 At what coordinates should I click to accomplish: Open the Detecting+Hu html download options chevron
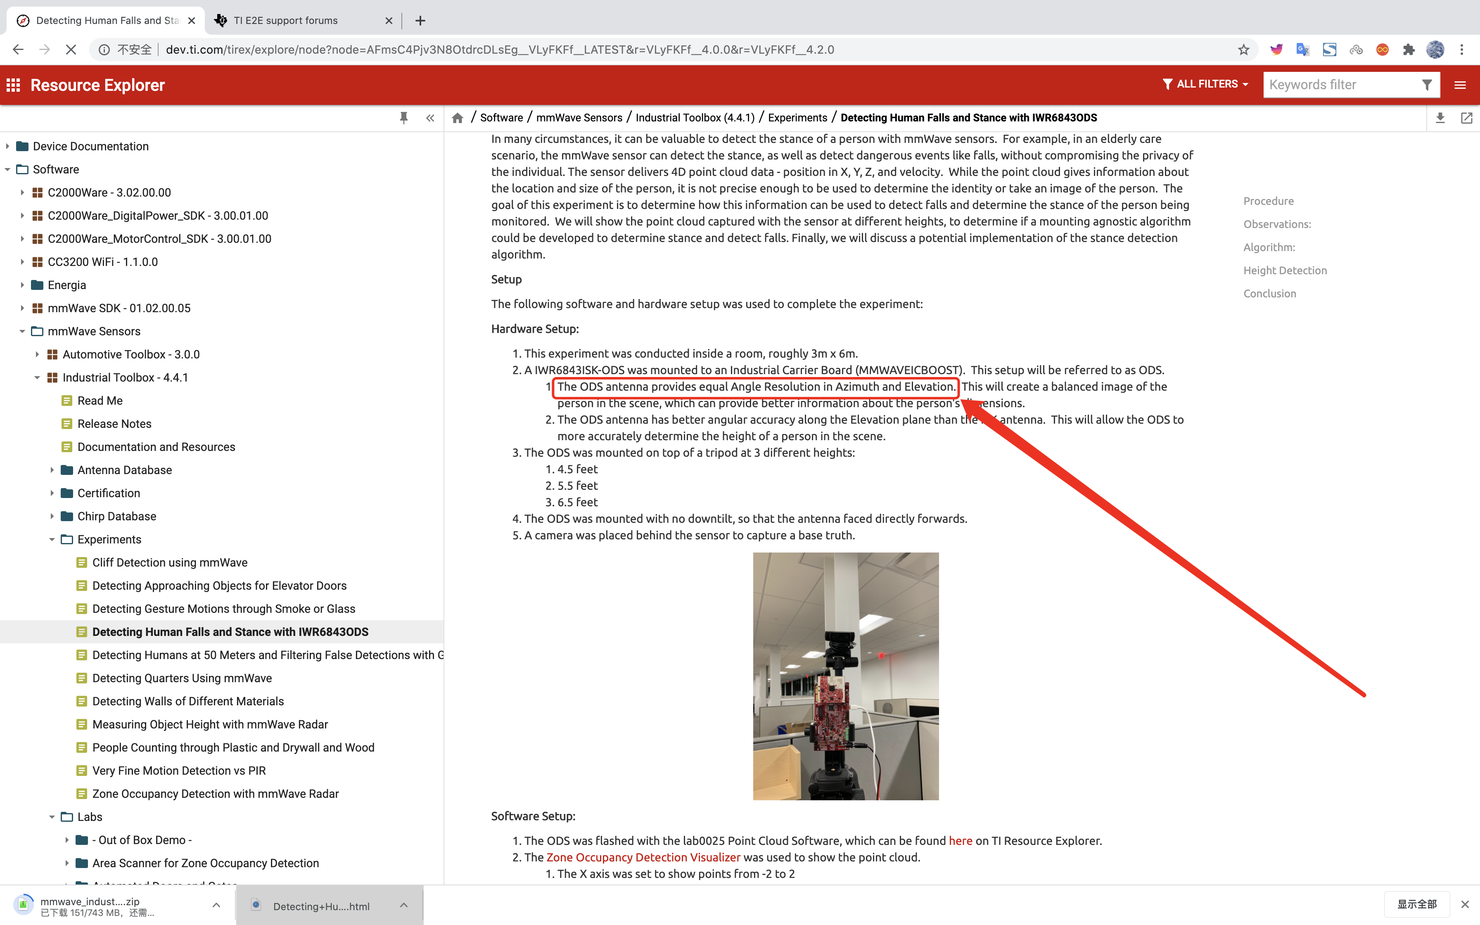tap(403, 906)
